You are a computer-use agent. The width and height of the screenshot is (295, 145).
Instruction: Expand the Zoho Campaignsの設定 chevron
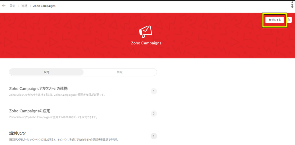click(154, 114)
